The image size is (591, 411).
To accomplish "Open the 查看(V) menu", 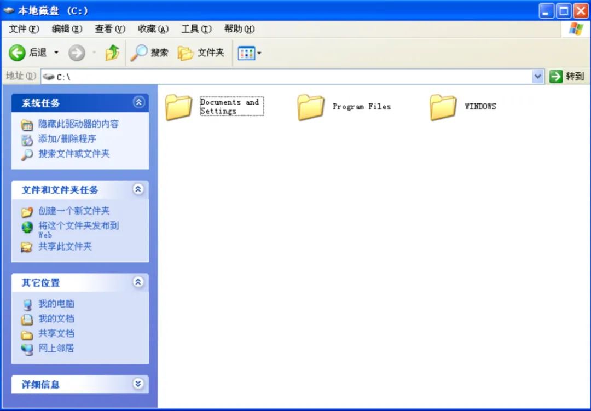I will (x=109, y=29).
